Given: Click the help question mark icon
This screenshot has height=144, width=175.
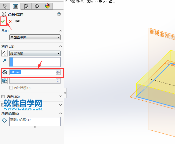Looking at the screenshot, I should 59,14.
